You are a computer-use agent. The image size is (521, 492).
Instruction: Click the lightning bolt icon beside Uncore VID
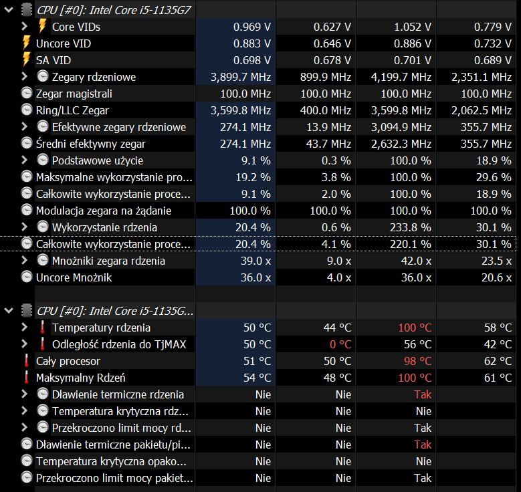click(x=26, y=43)
